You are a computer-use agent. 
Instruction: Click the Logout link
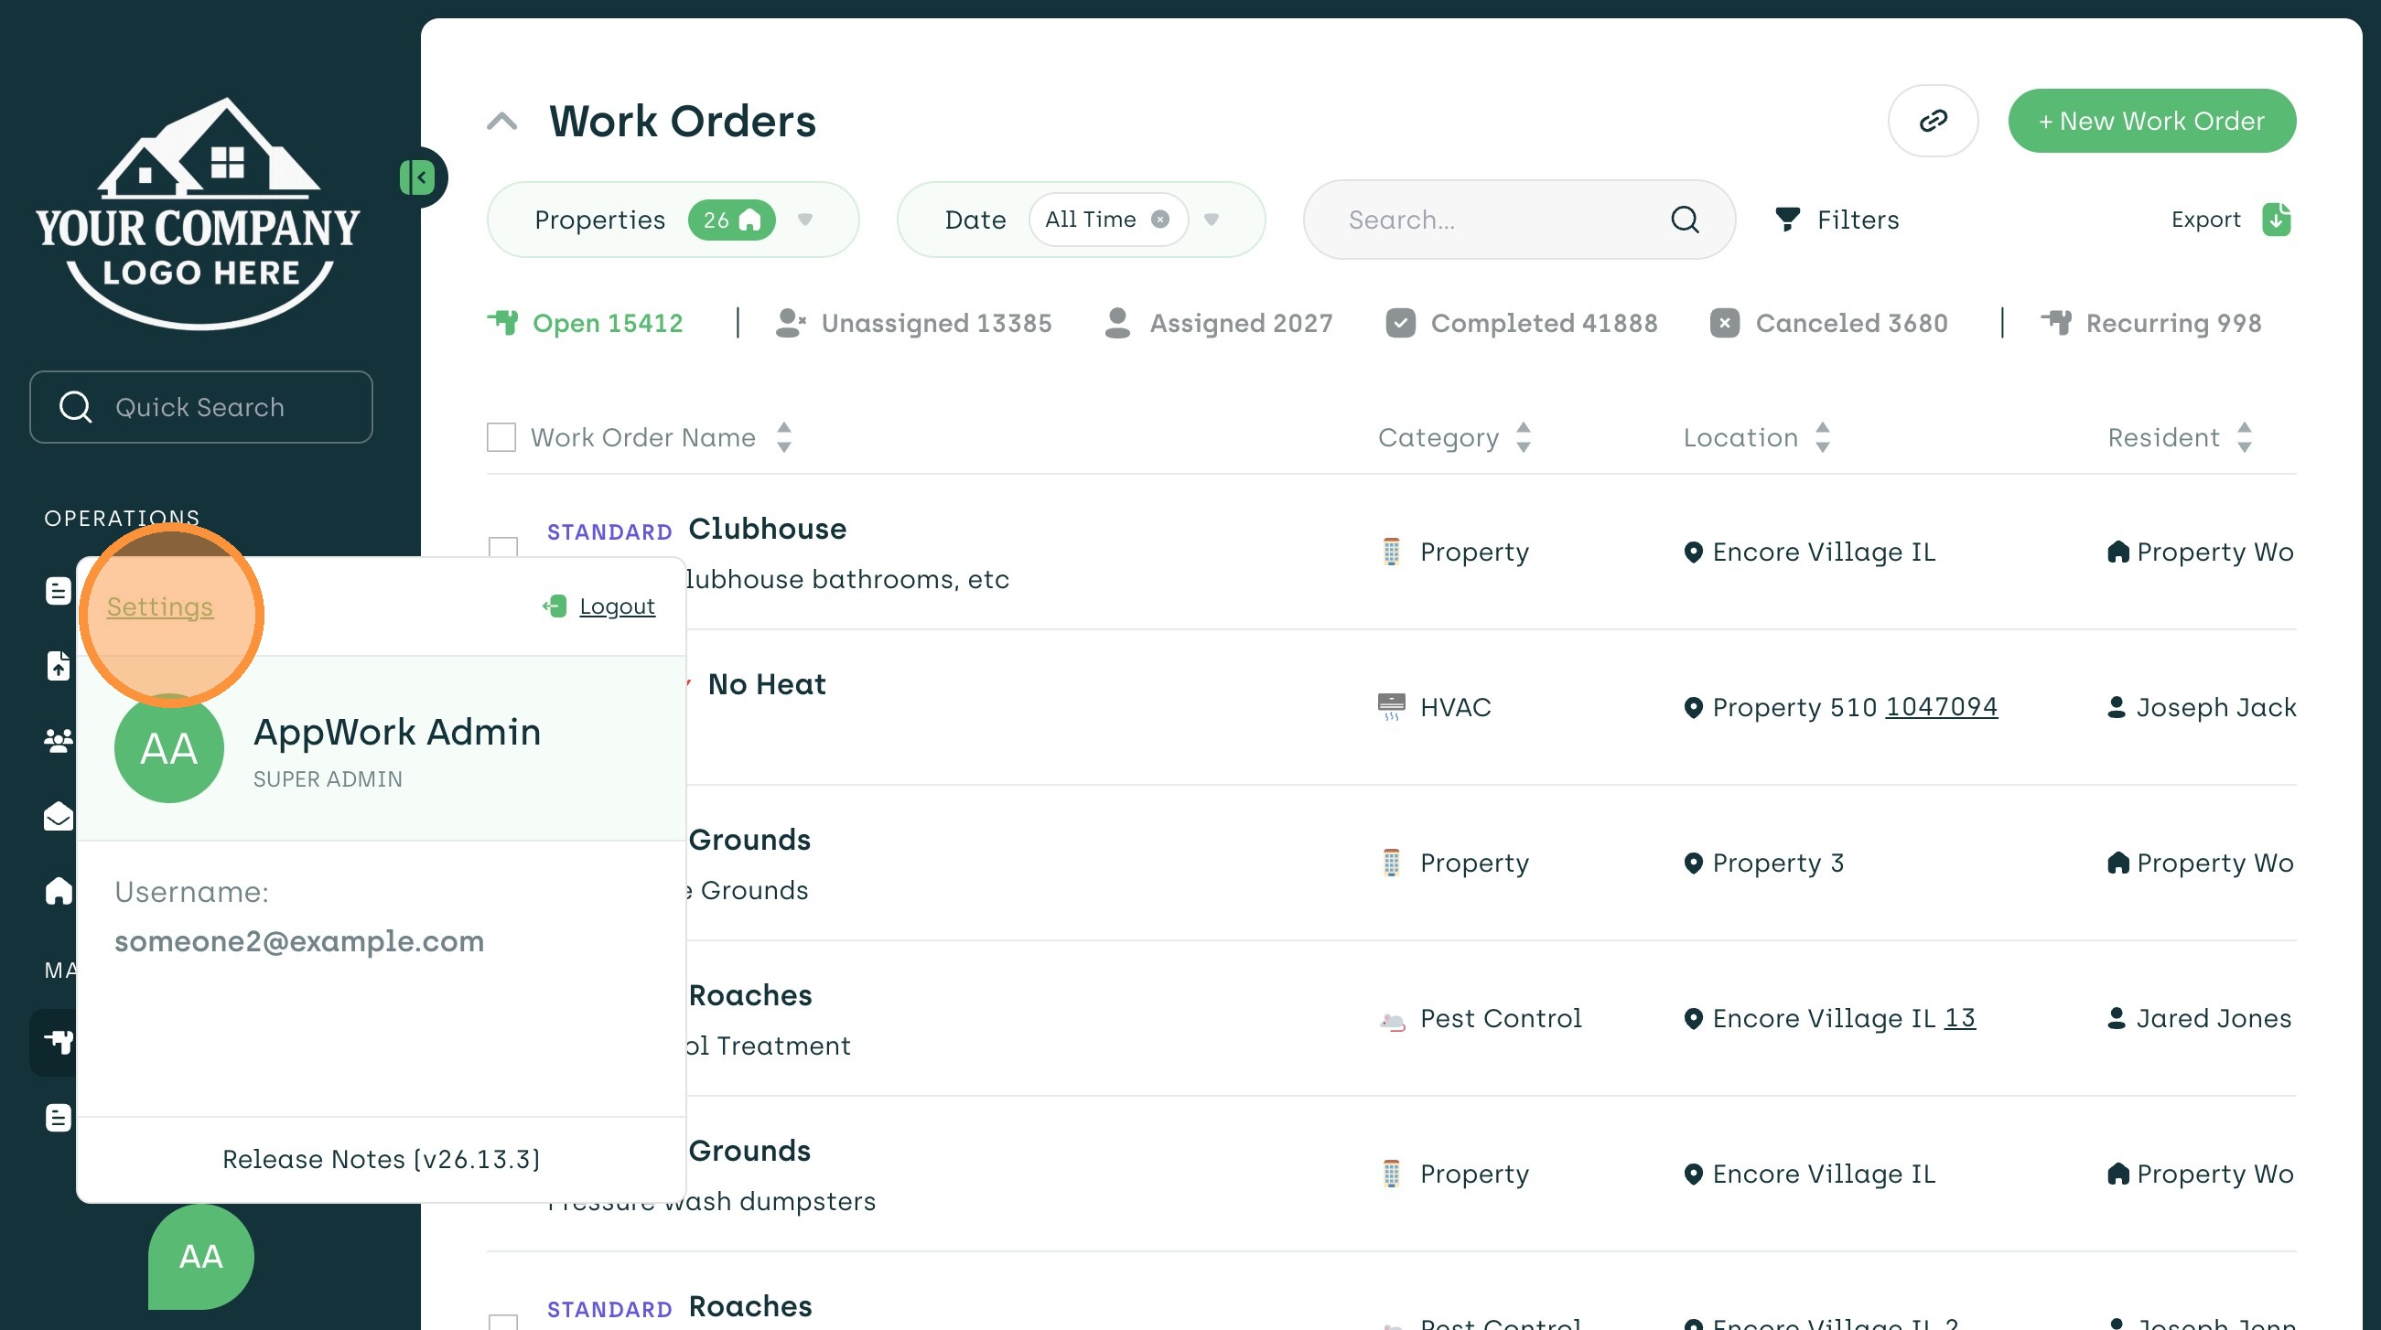617,607
